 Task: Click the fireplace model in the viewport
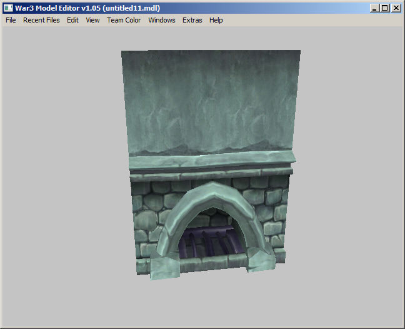point(211,165)
